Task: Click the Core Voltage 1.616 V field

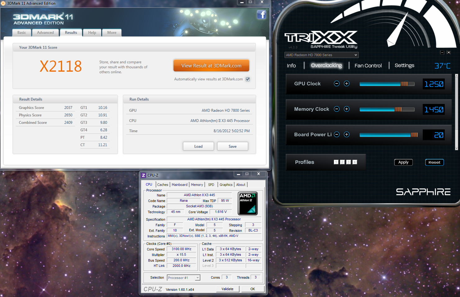Action: coord(221,212)
